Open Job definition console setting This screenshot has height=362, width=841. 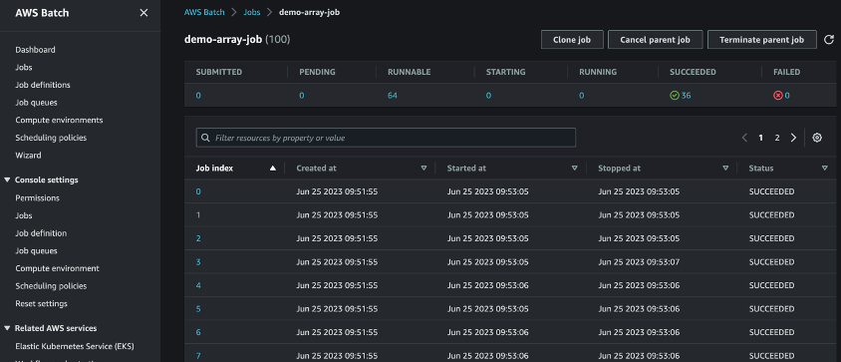pos(41,233)
